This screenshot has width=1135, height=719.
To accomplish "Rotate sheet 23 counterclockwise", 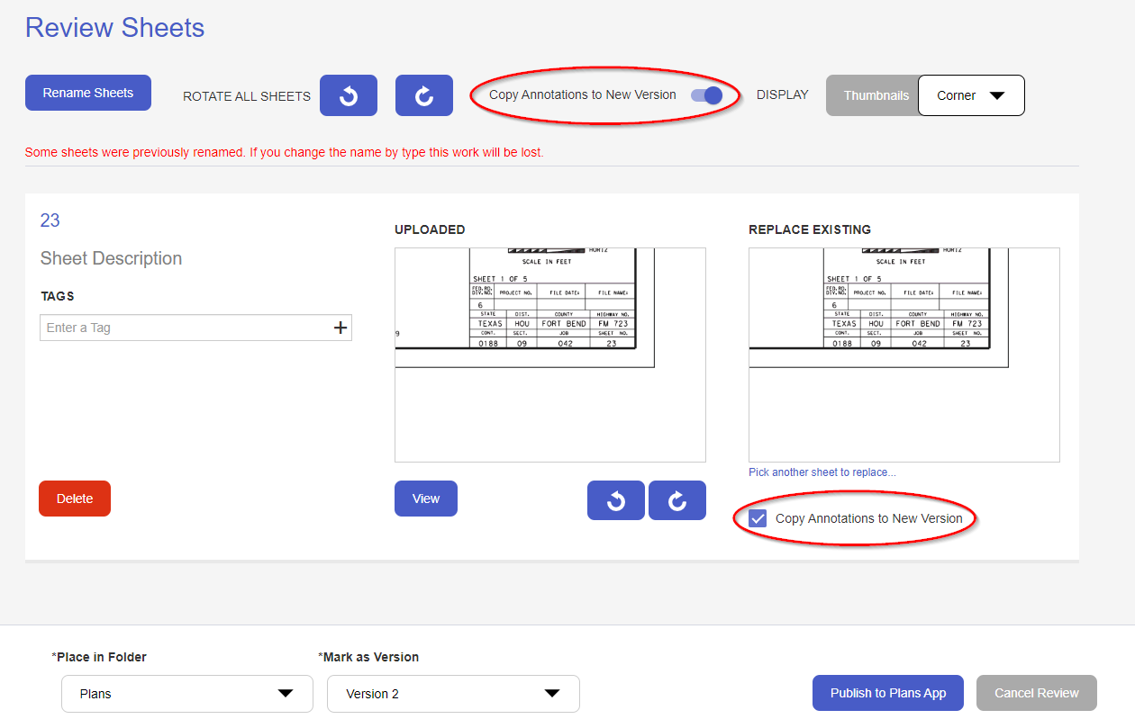I will coord(616,499).
